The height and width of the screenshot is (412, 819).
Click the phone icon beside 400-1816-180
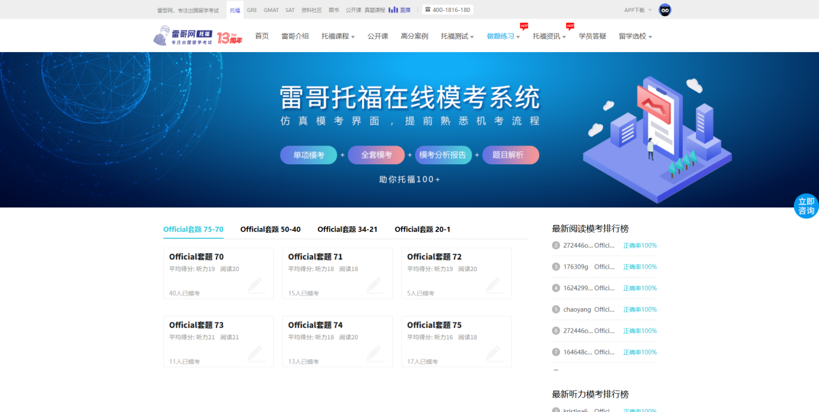tap(427, 10)
